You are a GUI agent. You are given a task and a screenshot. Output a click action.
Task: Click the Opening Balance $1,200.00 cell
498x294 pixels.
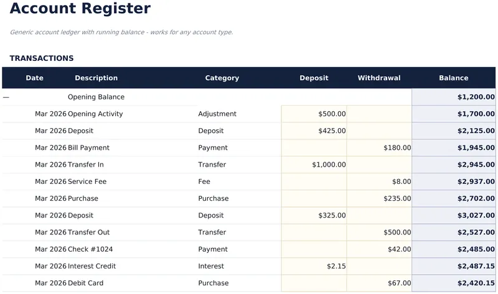(x=454, y=97)
